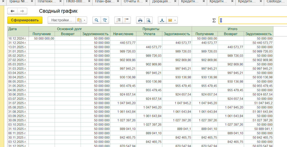Image resolution: width=287 pixels, height=147 pixels.
Task: Close the ПК00-000... tab
Action: pyautogui.click(x=89, y=1)
